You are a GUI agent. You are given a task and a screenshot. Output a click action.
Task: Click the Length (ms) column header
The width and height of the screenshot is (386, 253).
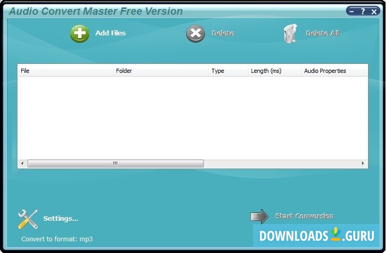click(274, 71)
